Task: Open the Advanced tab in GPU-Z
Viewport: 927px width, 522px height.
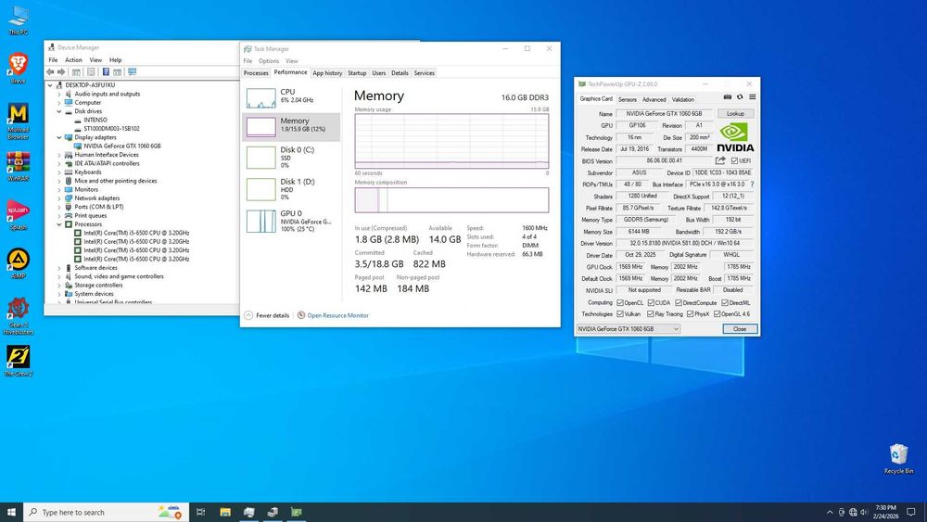Action: pyautogui.click(x=654, y=99)
